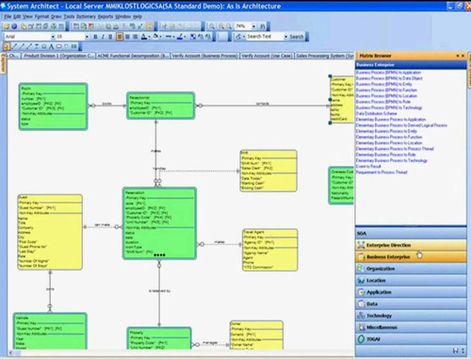Click the Data category icon

click(361, 303)
